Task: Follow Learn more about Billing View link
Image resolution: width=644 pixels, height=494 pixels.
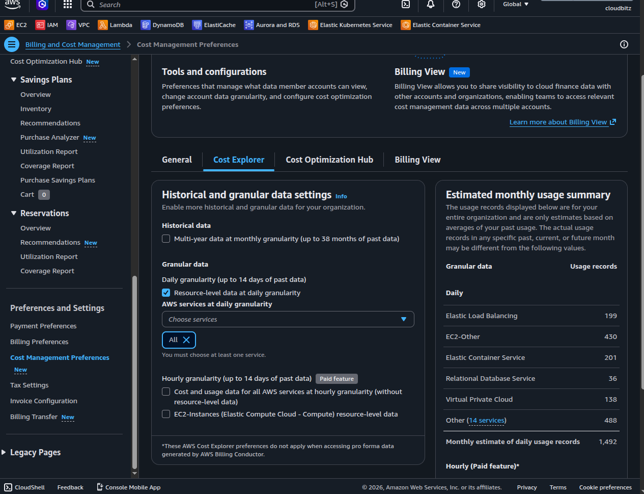Action: pos(563,122)
